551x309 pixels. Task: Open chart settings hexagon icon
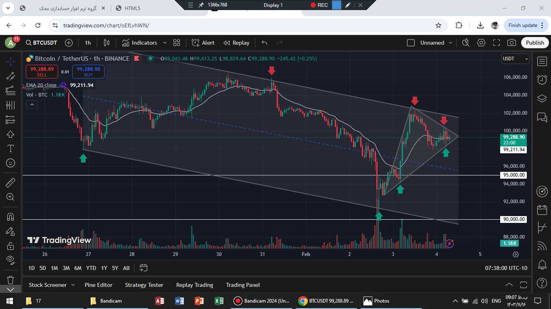coord(481,43)
